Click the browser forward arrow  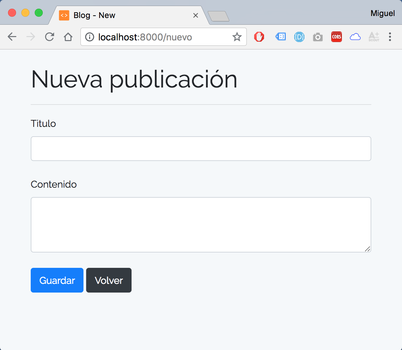point(31,37)
